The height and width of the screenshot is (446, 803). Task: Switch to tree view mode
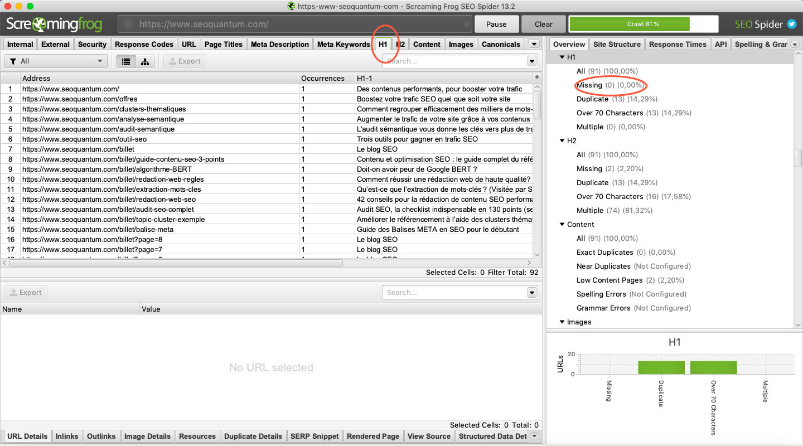tap(145, 61)
